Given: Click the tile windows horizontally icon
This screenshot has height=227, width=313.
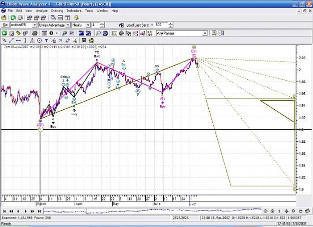Looking at the screenshot, I should click(x=60, y=18).
